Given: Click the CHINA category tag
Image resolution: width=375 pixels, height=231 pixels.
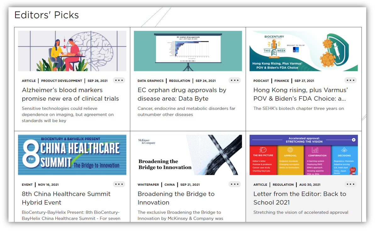Looking at the screenshot, I should coord(170,185).
